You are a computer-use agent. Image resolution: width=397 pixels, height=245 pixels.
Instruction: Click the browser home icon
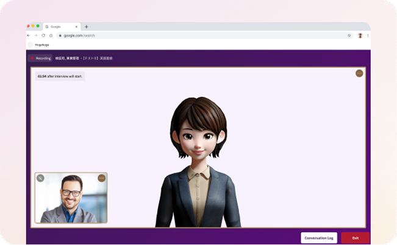click(51, 35)
